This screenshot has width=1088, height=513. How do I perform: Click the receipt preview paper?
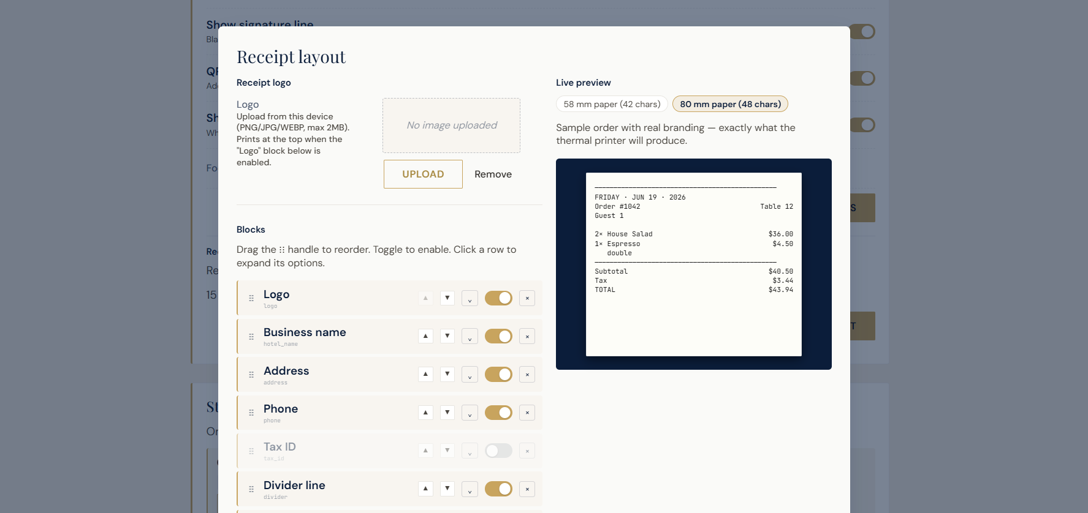[694, 264]
